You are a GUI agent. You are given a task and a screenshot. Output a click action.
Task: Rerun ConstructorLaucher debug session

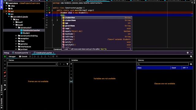click(x=5, y=57)
